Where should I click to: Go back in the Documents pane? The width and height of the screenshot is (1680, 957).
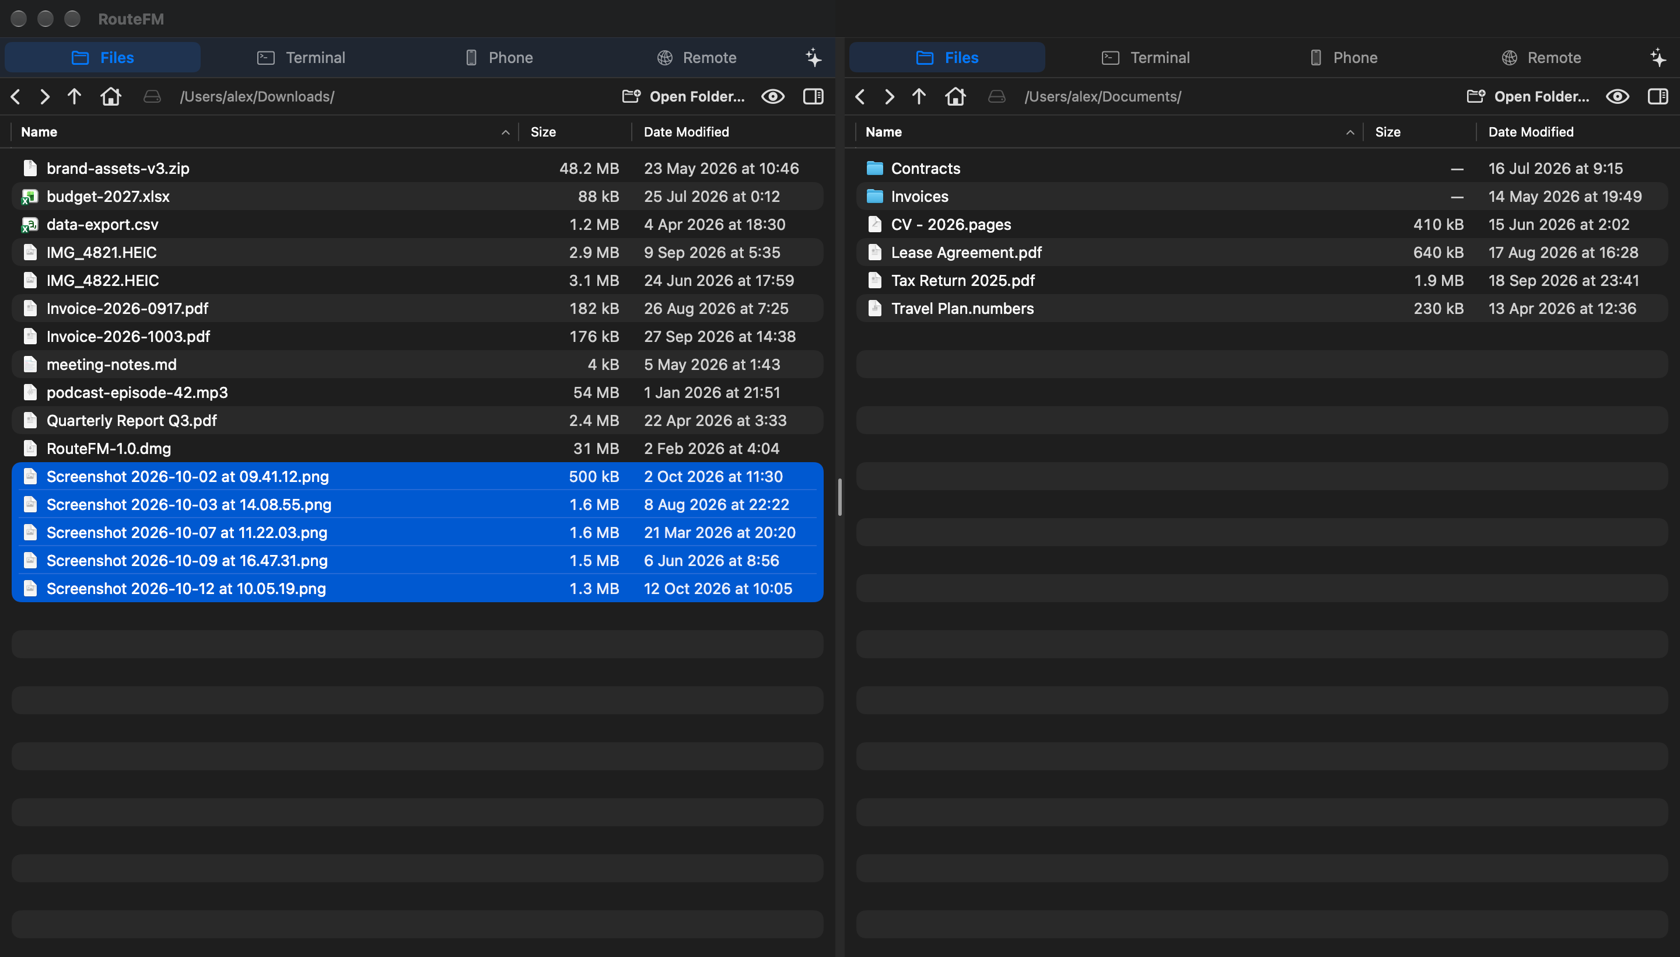(x=860, y=97)
